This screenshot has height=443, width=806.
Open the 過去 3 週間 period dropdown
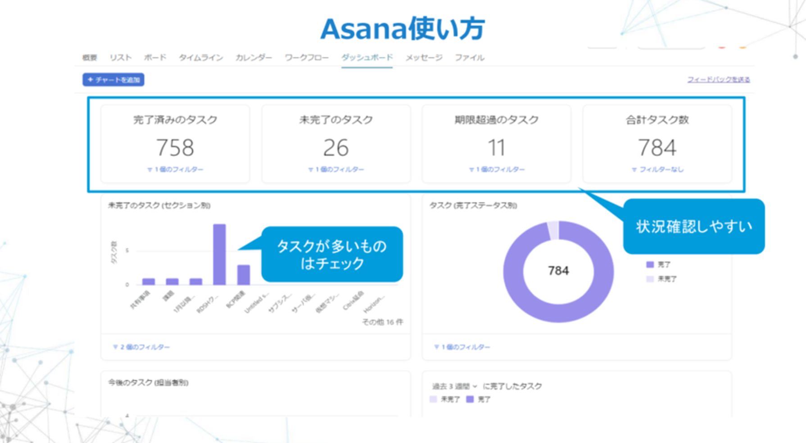[x=454, y=386]
